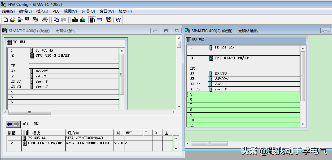Viewport: 332px width, 160px height.
Task: Click the Open folder toolbar icon
Action: (x=13, y=20)
